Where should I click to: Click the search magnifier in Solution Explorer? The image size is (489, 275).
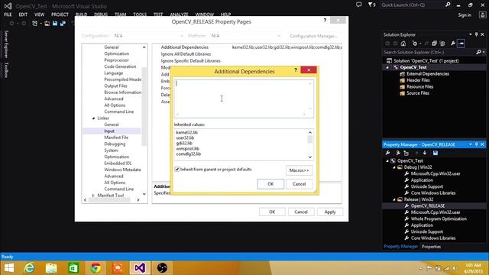[479, 53]
